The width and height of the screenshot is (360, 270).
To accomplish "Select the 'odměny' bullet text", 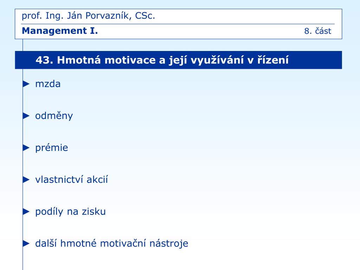I will (x=54, y=116).
